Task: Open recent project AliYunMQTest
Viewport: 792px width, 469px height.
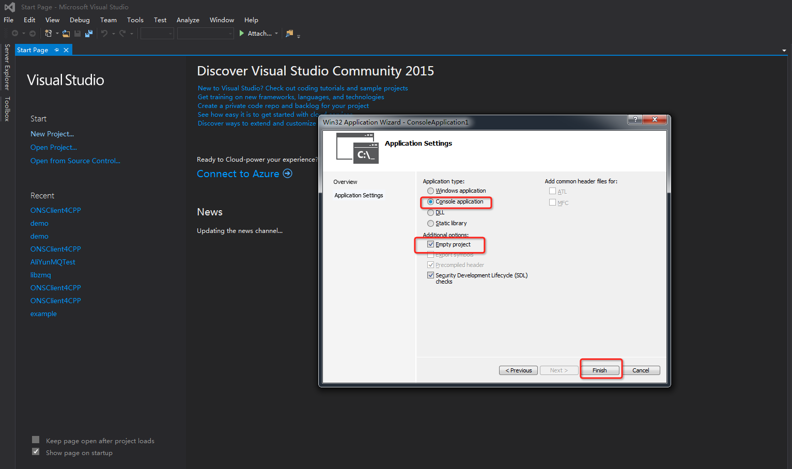Action: coord(53,262)
